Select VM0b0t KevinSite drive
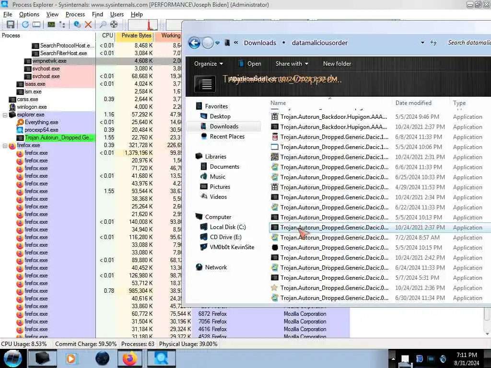 (x=232, y=247)
